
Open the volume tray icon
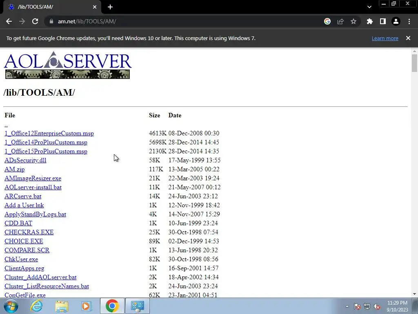(377, 306)
